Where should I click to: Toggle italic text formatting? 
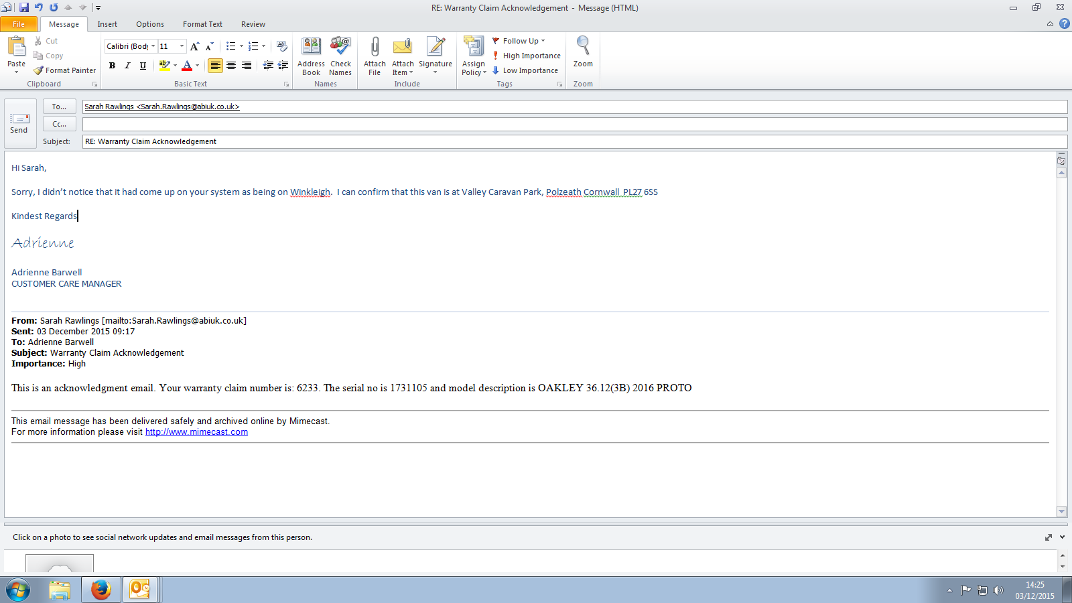click(127, 66)
